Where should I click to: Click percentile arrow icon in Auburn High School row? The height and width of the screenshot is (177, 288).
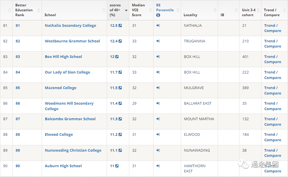tap(158, 166)
